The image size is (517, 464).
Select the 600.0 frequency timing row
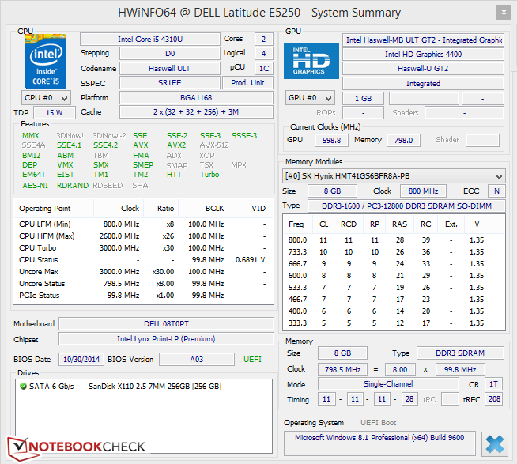394,276
